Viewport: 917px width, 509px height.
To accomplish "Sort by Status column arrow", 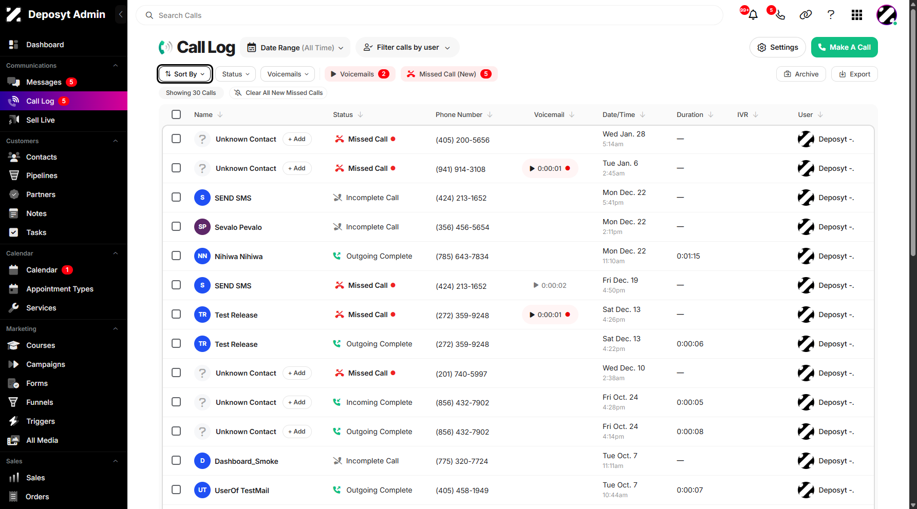I will tap(361, 115).
